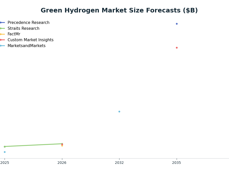Click the Custom Market Insights legend entry

[27, 40]
